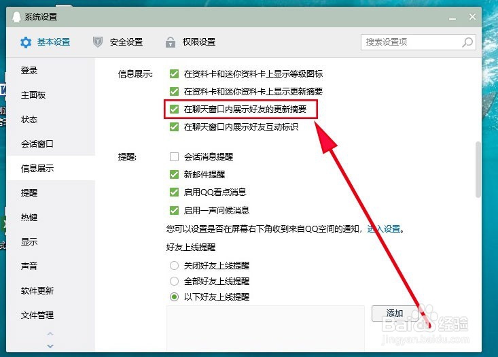
Task: Click the gear icon for 基本设置
Action: click(x=26, y=42)
